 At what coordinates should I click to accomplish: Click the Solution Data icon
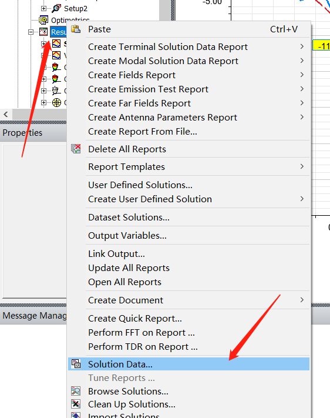coord(76,364)
